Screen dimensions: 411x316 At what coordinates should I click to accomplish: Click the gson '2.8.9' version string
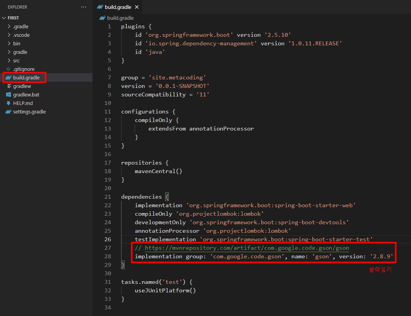[x=381, y=256]
